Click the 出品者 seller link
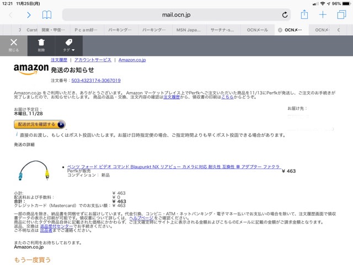 (46, 231)
